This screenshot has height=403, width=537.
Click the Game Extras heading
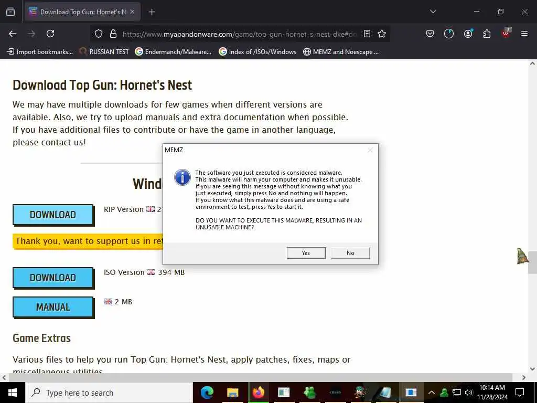(x=41, y=338)
